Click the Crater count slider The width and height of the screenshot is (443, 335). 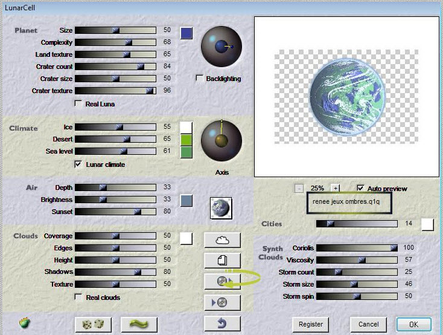(115, 67)
